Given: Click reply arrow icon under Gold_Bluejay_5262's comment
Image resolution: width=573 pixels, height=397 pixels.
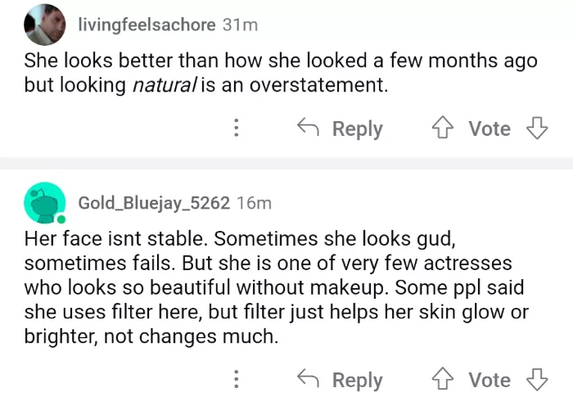Looking at the screenshot, I should (x=307, y=379).
